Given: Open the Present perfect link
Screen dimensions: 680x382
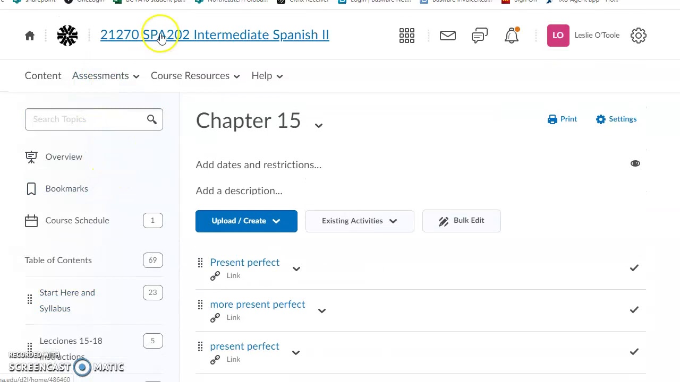Looking at the screenshot, I should coord(245,262).
